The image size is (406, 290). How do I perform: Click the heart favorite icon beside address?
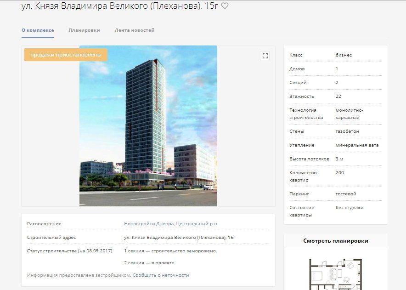[225, 6]
